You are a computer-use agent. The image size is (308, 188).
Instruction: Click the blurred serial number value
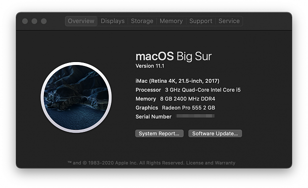point(195,116)
